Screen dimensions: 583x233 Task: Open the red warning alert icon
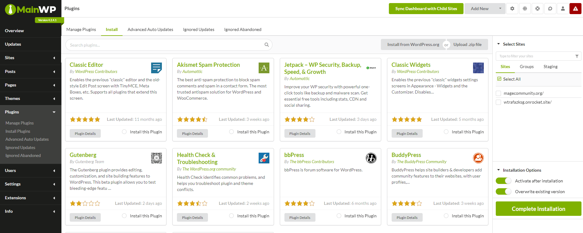[x=575, y=9]
